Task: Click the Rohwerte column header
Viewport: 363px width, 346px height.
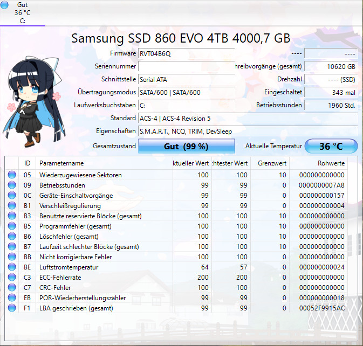Action: pyautogui.click(x=331, y=163)
